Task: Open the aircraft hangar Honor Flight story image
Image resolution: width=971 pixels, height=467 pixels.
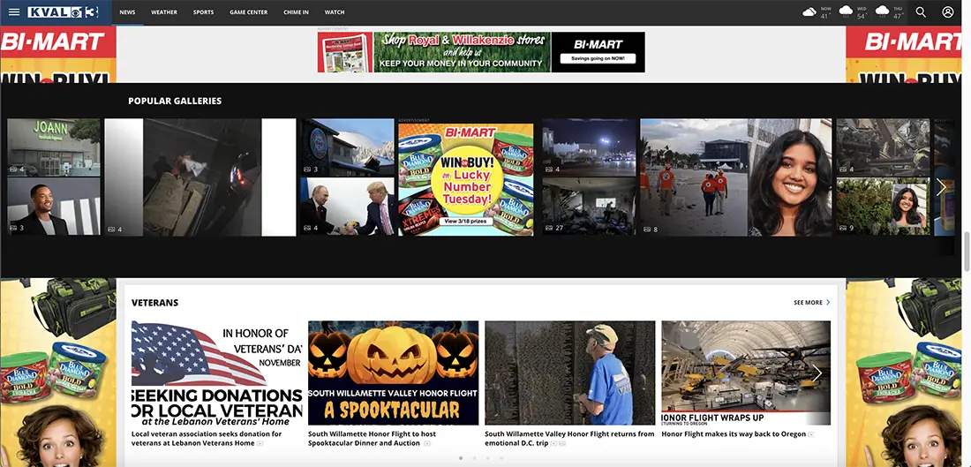Action: tap(746, 373)
